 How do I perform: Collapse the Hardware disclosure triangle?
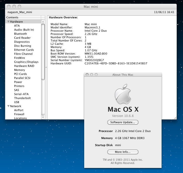(8, 22)
